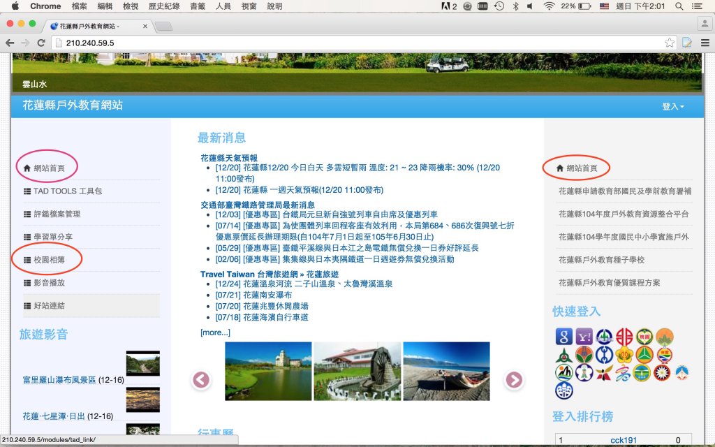Click 網站首頁 in the left sidebar
The height and width of the screenshot is (447, 715).
tap(49, 168)
